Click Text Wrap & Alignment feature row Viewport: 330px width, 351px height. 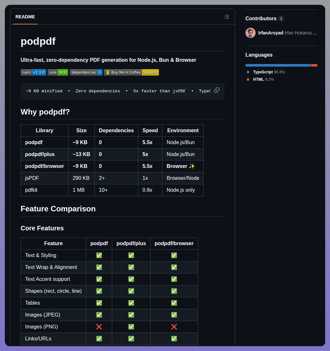[x=109, y=267]
